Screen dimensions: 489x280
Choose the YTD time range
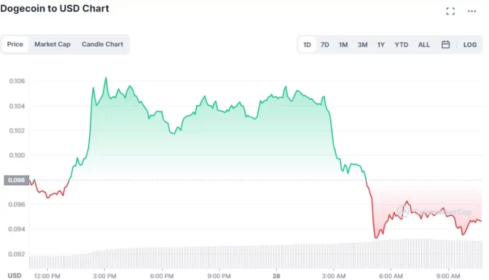402,45
